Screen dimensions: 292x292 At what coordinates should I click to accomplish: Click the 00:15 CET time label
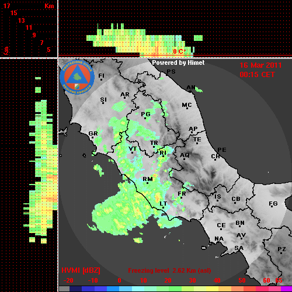tap(257, 75)
